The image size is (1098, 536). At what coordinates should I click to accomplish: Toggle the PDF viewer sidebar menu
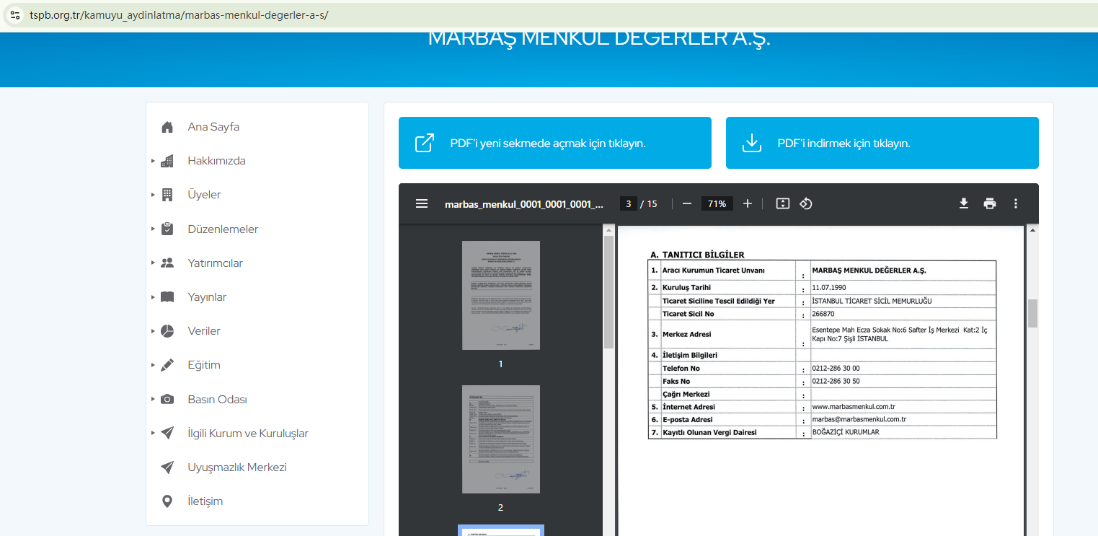point(422,203)
